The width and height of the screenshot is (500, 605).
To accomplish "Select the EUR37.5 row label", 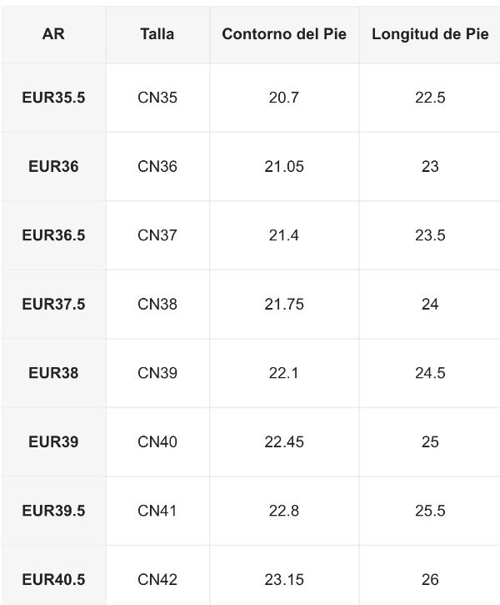I will pyautogui.click(x=53, y=305).
